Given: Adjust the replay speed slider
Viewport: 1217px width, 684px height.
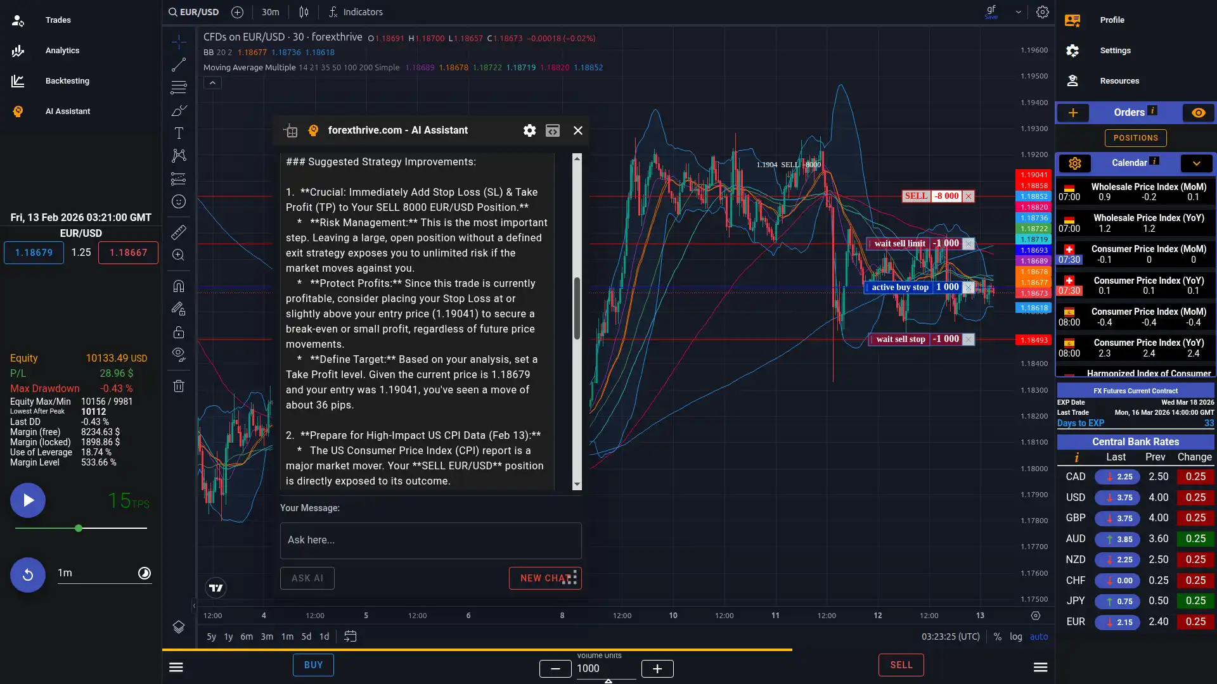Looking at the screenshot, I should 78,528.
